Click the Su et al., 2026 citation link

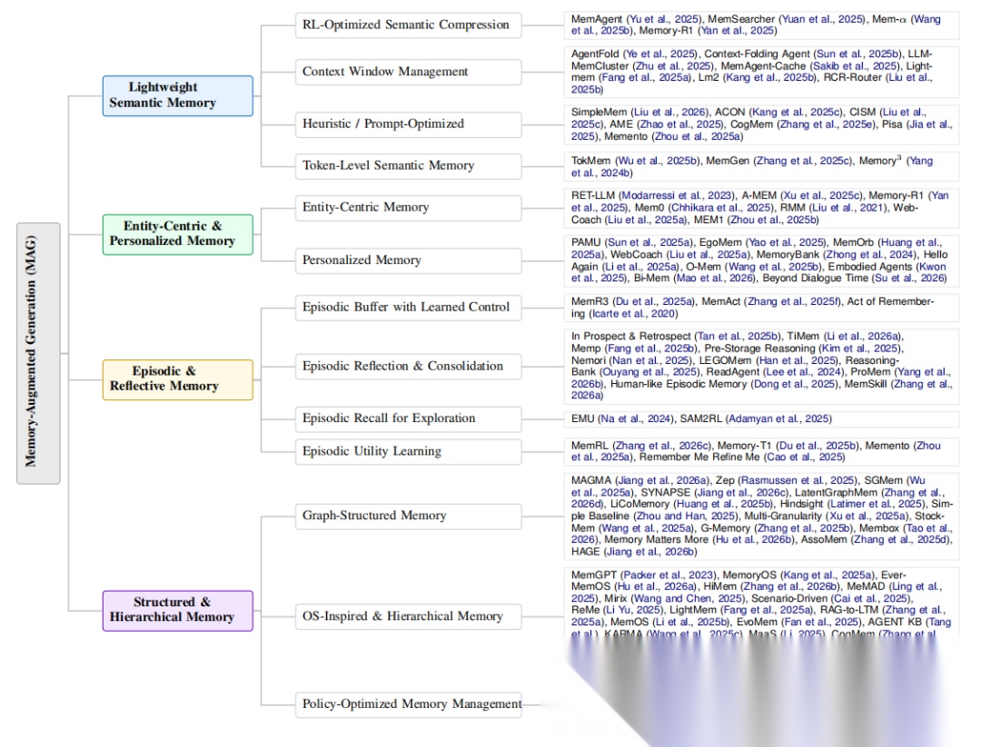click(909, 278)
